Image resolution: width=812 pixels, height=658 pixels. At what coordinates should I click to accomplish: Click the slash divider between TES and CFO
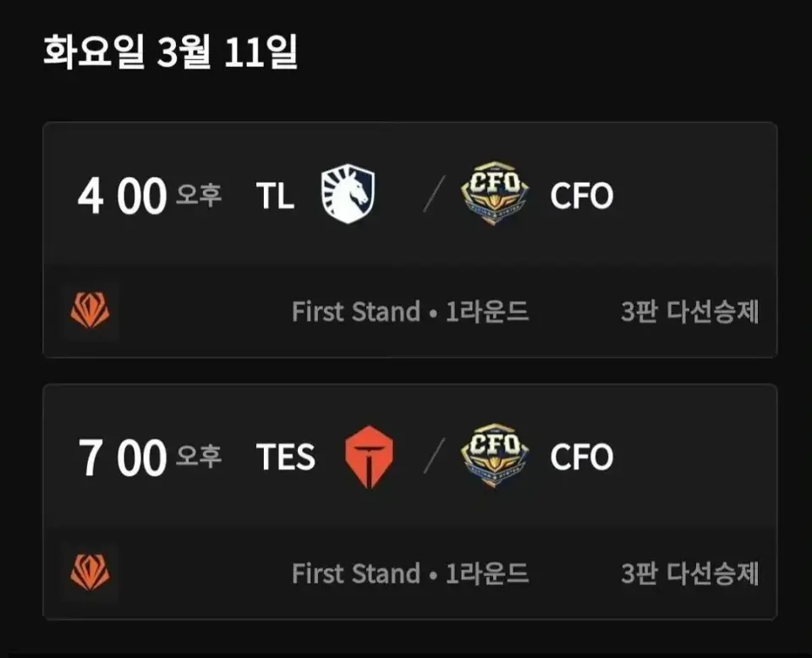pos(434,456)
